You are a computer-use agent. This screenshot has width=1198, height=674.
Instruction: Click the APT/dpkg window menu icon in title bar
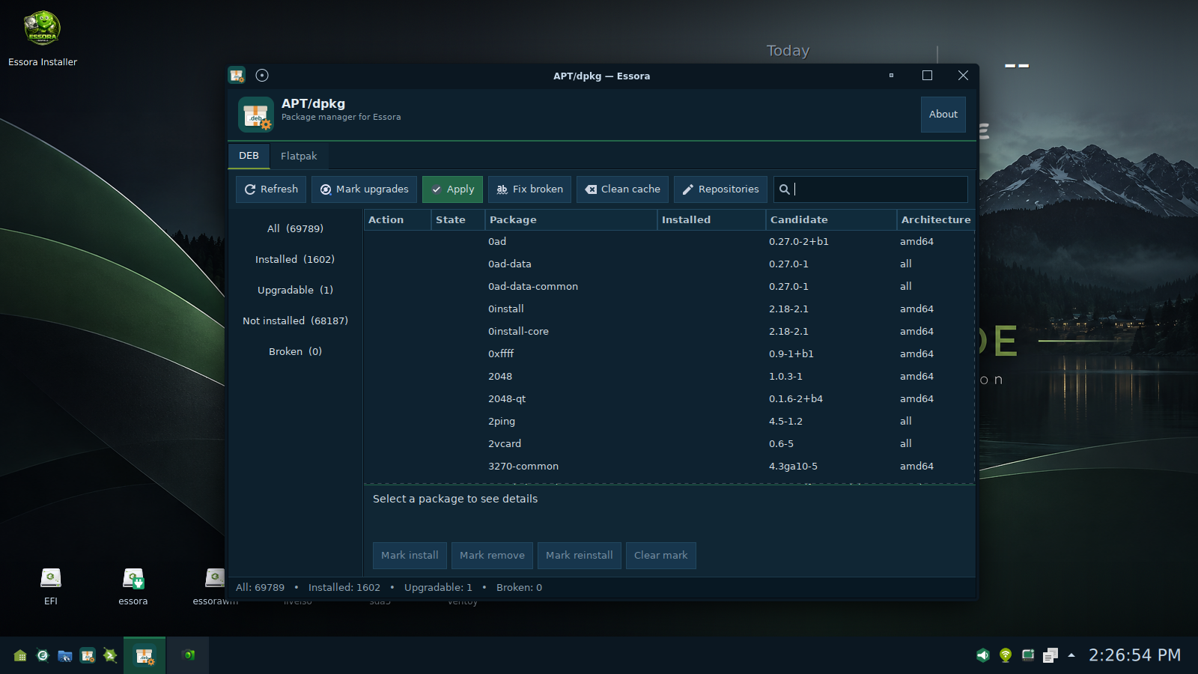[x=237, y=75]
